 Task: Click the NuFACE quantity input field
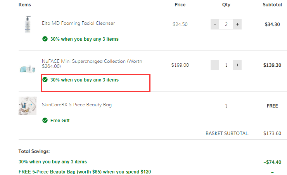tap(226, 65)
